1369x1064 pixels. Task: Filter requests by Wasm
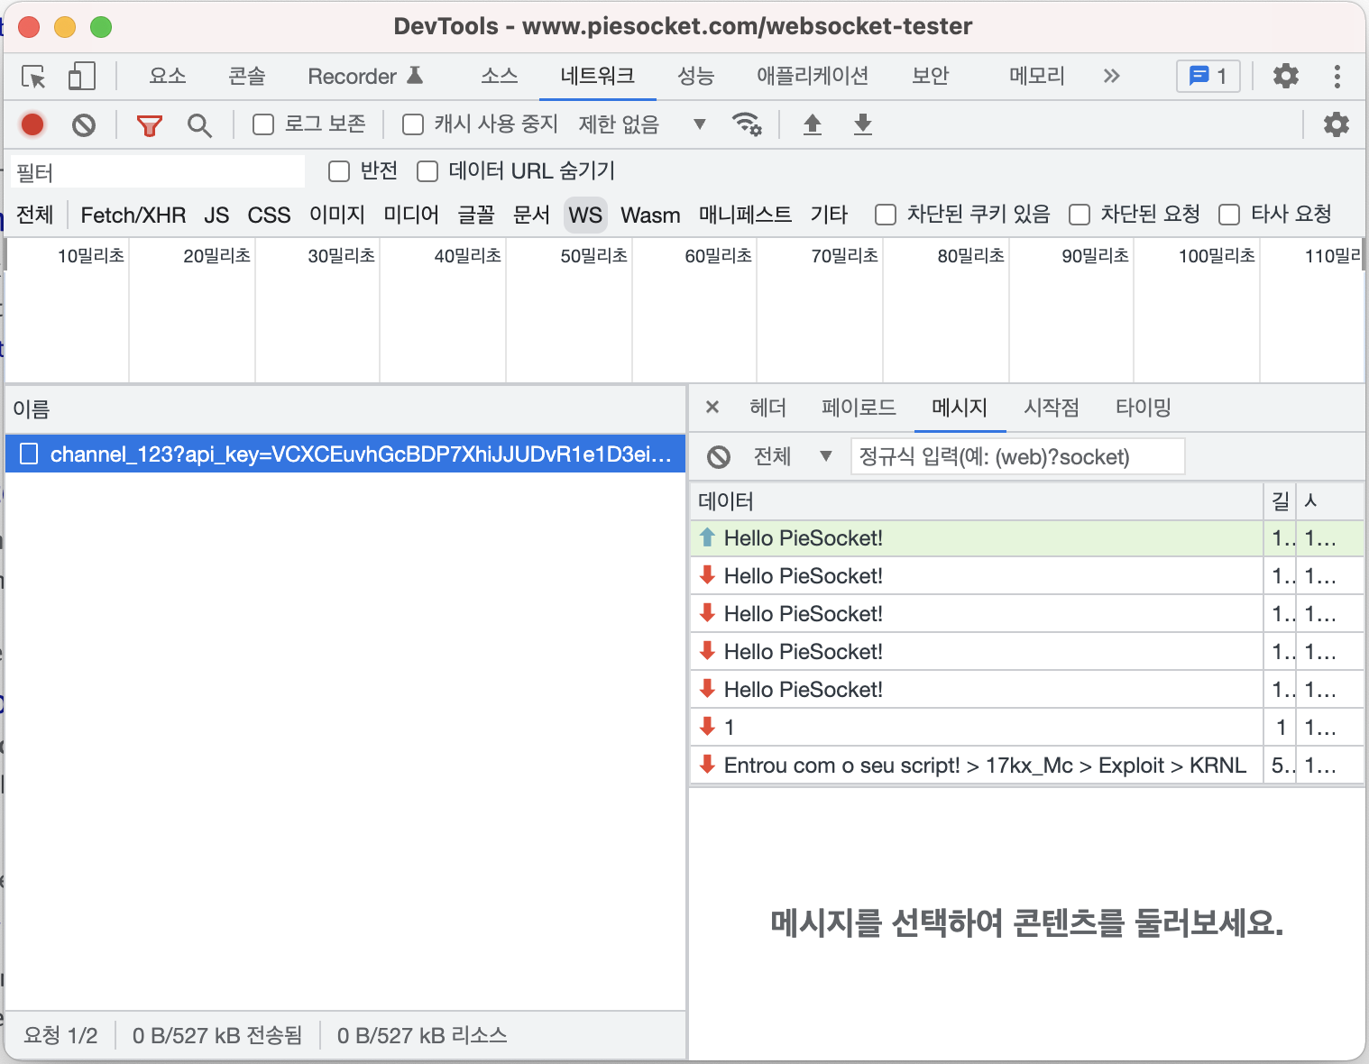pyautogui.click(x=650, y=215)
